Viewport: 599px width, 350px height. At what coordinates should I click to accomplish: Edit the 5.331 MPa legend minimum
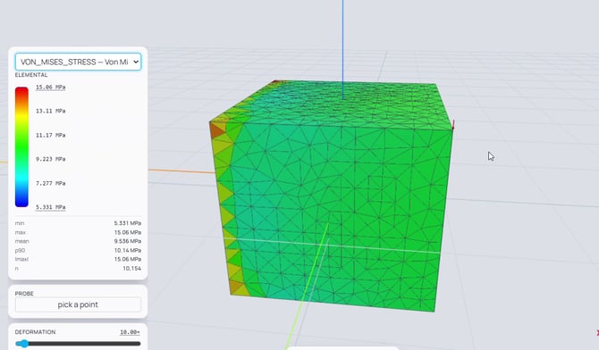[x=50, y=207]
